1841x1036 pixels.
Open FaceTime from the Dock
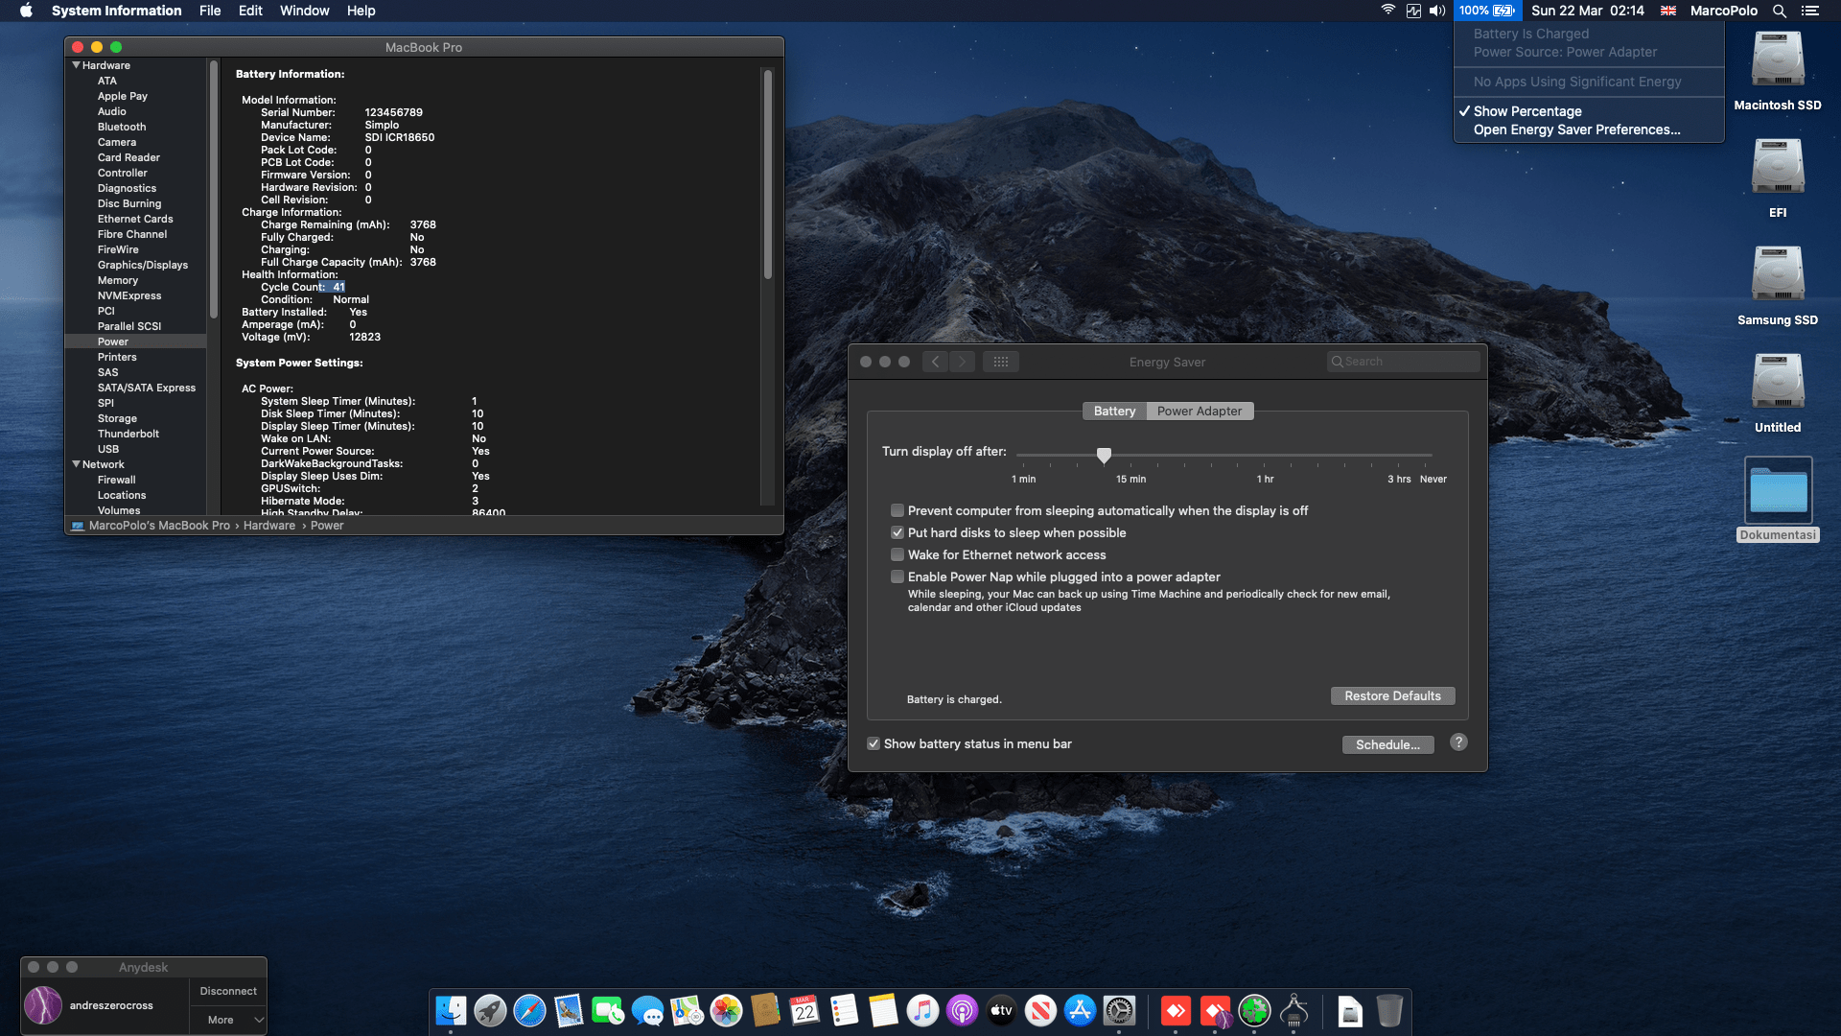608,1010
